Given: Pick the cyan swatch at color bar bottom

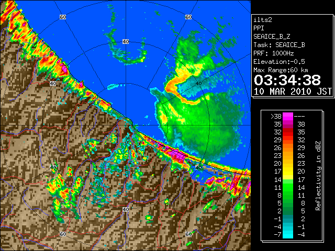Looking at the screenshot, I should pyautogui.click(x=288, y=235).
